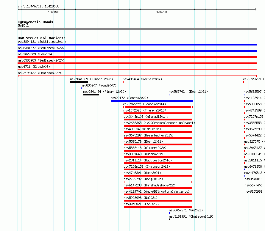265x231 pixels.
Task: Click the nsv4721 (Kidd2008) variant label
Action: [34, 67]
